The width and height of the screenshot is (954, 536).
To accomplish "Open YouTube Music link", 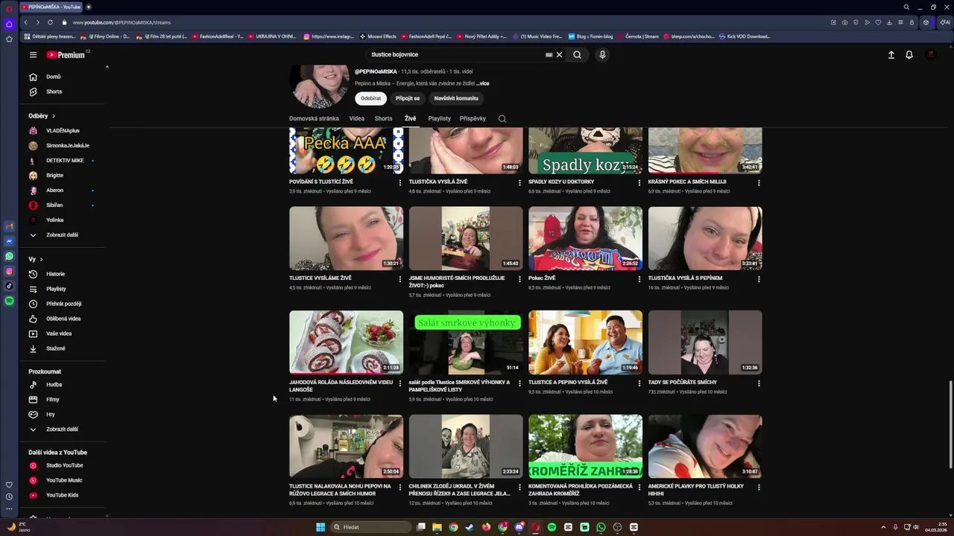I will [x=64, y=480].
